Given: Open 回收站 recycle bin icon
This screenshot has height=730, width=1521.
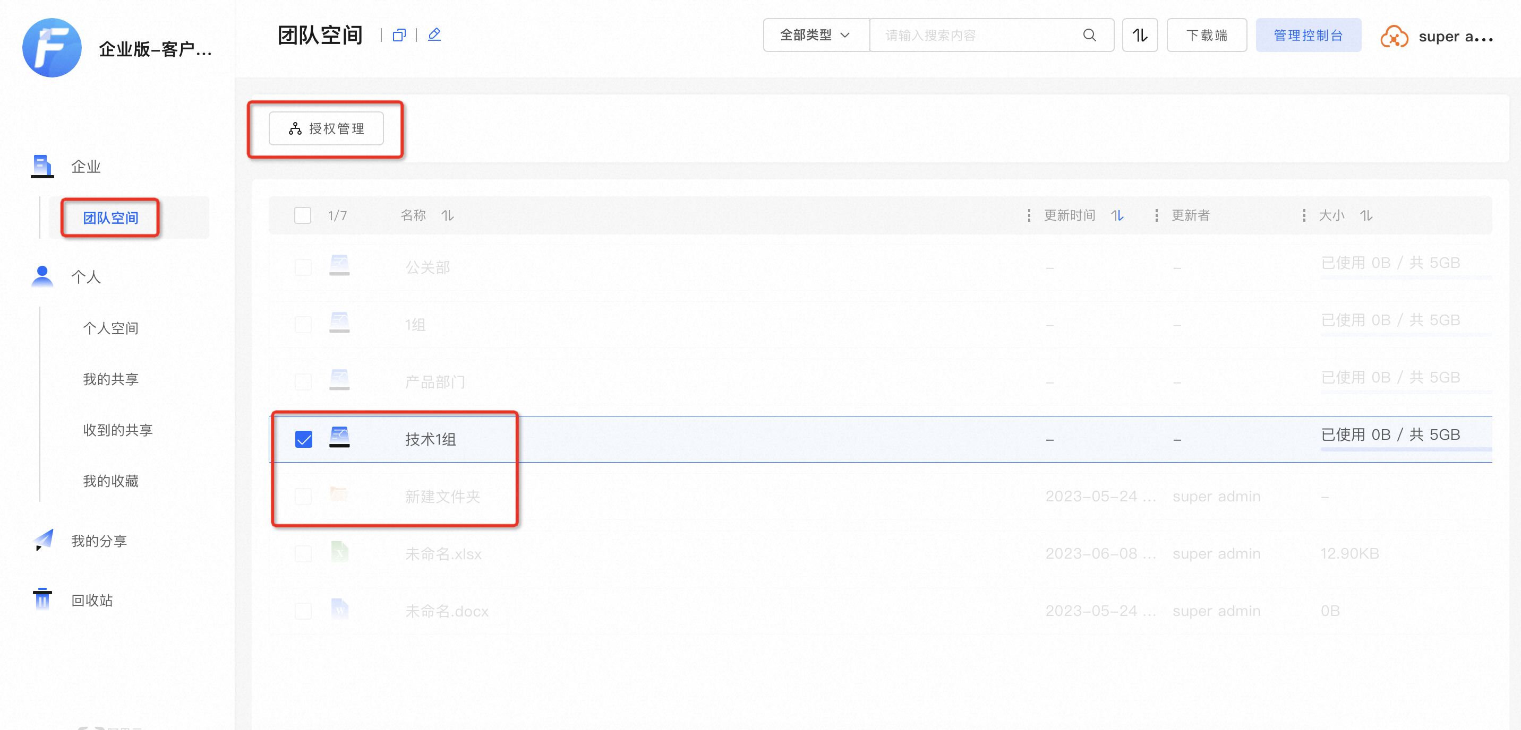Looking at the screenshot, I should pos(42,599).
